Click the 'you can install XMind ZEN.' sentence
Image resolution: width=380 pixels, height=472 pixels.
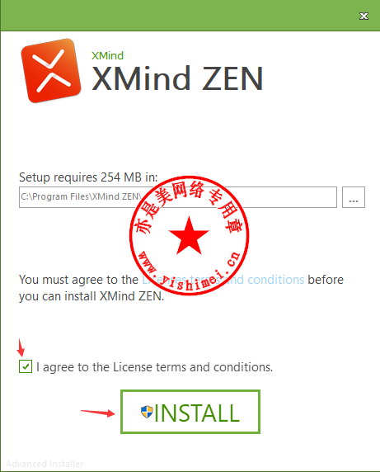point(91,296)
